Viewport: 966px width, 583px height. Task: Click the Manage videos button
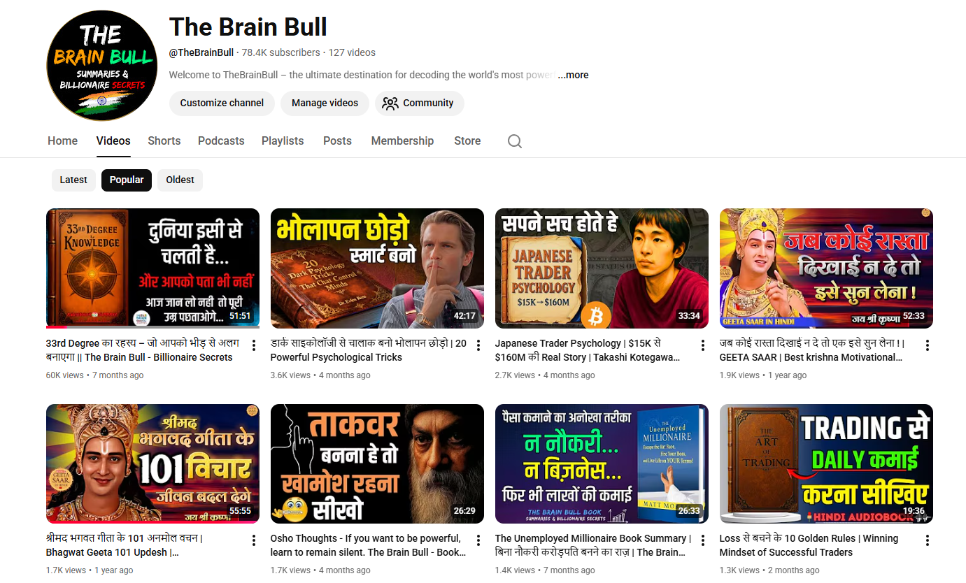(325, 103)
